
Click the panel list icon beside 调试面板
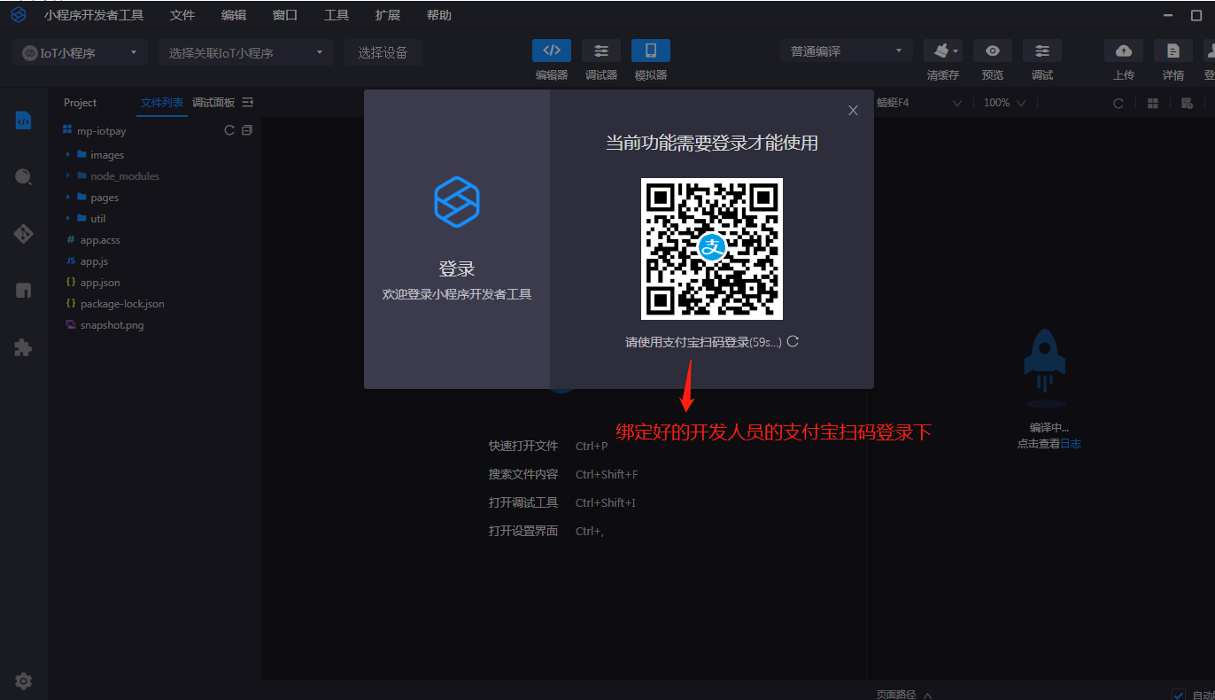tap(248, 103)
